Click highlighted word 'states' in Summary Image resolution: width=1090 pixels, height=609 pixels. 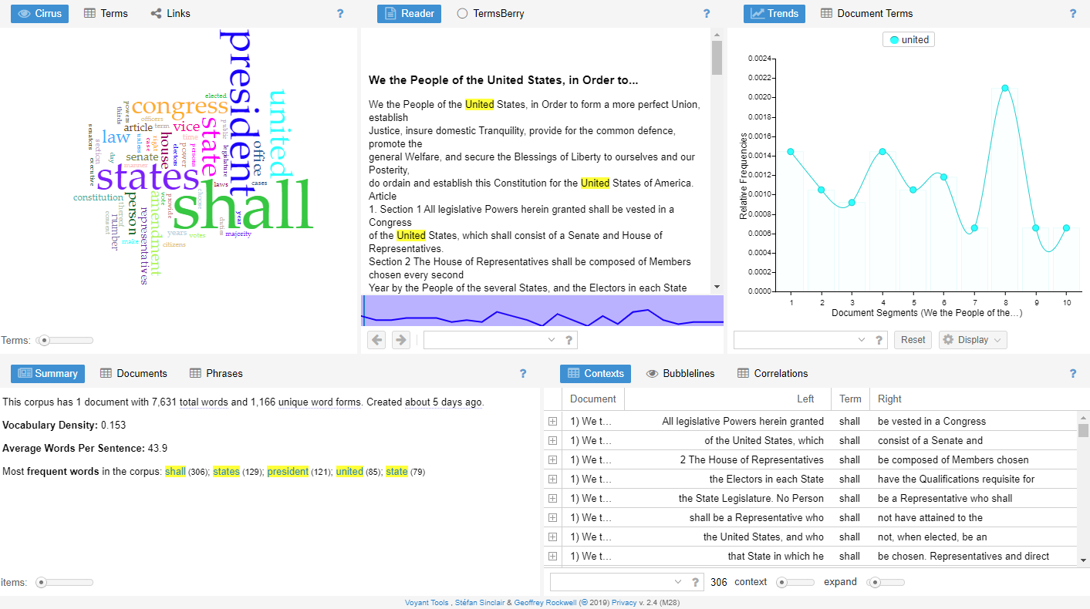[x=226, y=471]
